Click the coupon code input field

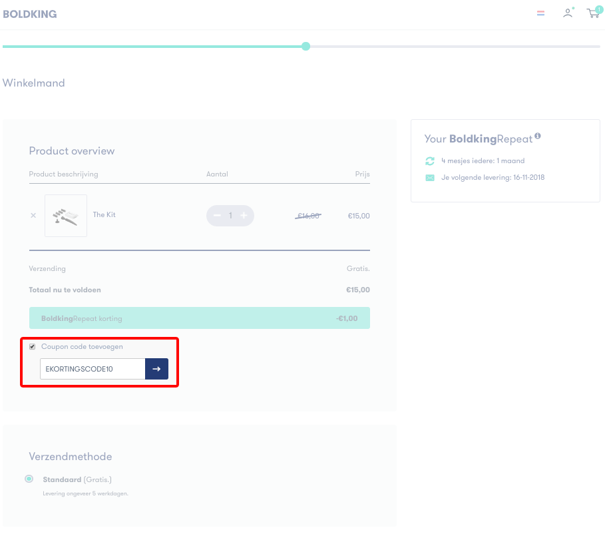point(93,369)
